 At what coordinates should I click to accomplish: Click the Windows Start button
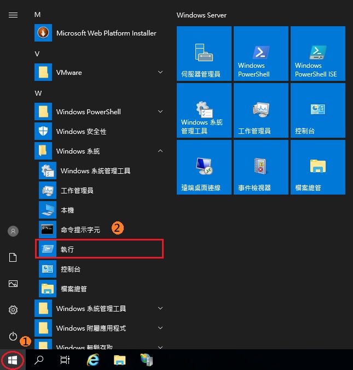click(x=13, y=360)
